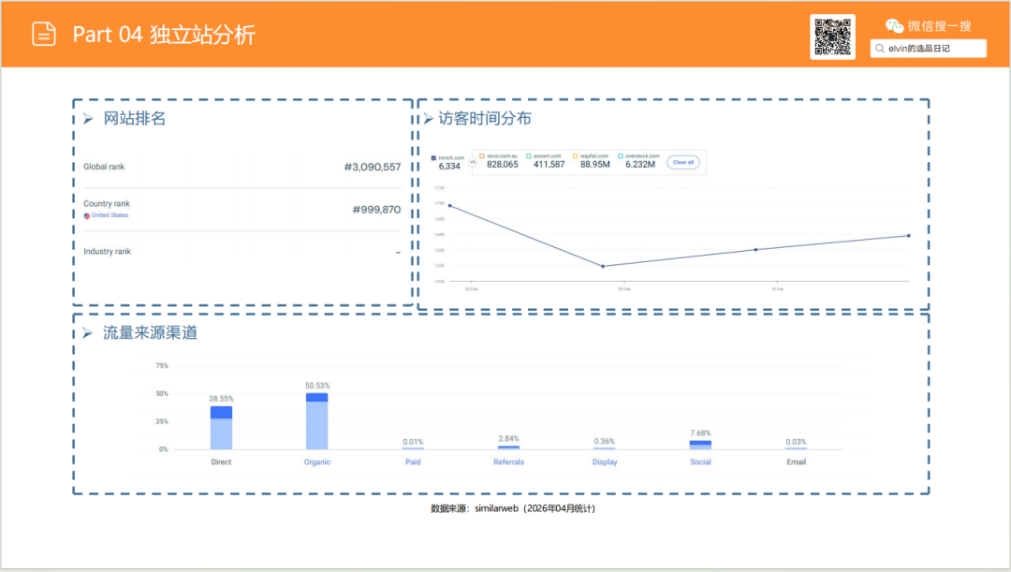This screenshot has height=572, width=1011.
Task: Click the Social channel label
Action: tap(699, 462)
